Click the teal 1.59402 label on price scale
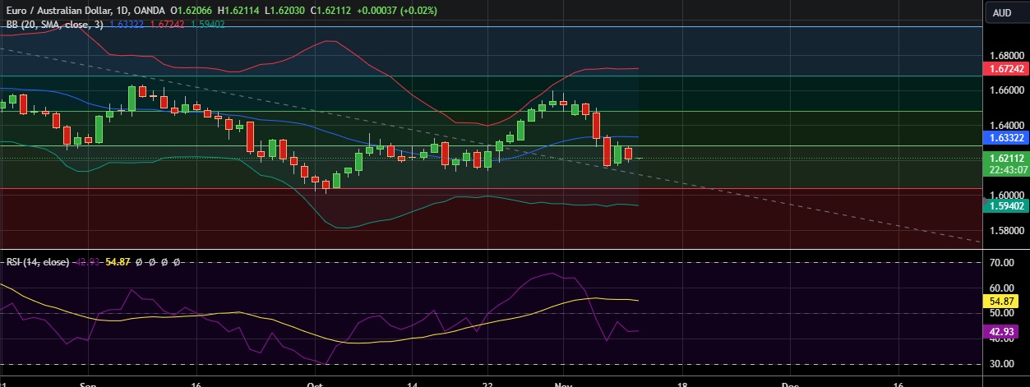 [x=1006, y=206]
